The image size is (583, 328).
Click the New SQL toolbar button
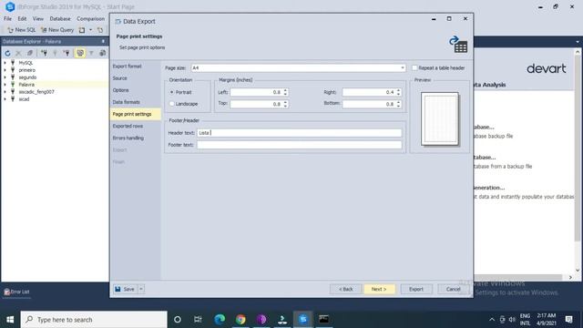click(x=21, y=30)
